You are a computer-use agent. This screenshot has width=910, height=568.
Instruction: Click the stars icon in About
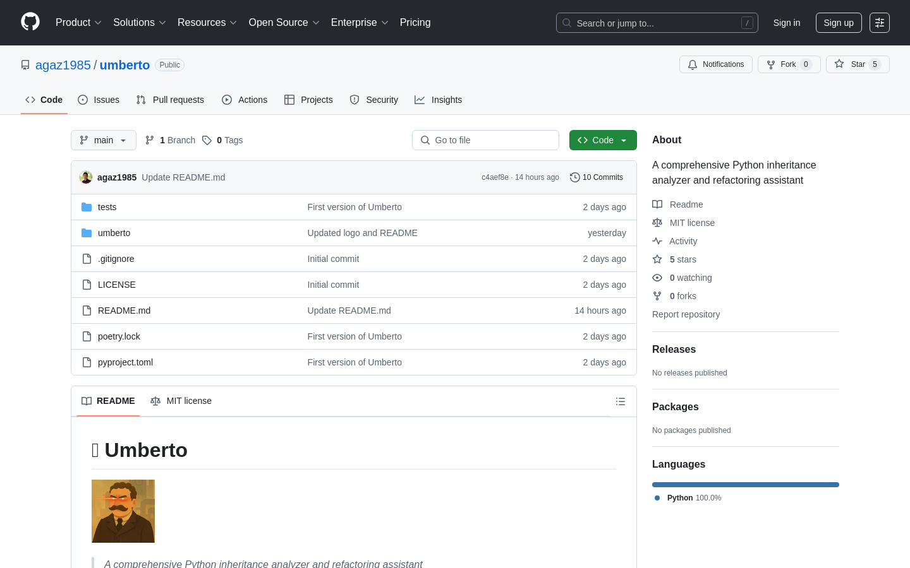657,259
